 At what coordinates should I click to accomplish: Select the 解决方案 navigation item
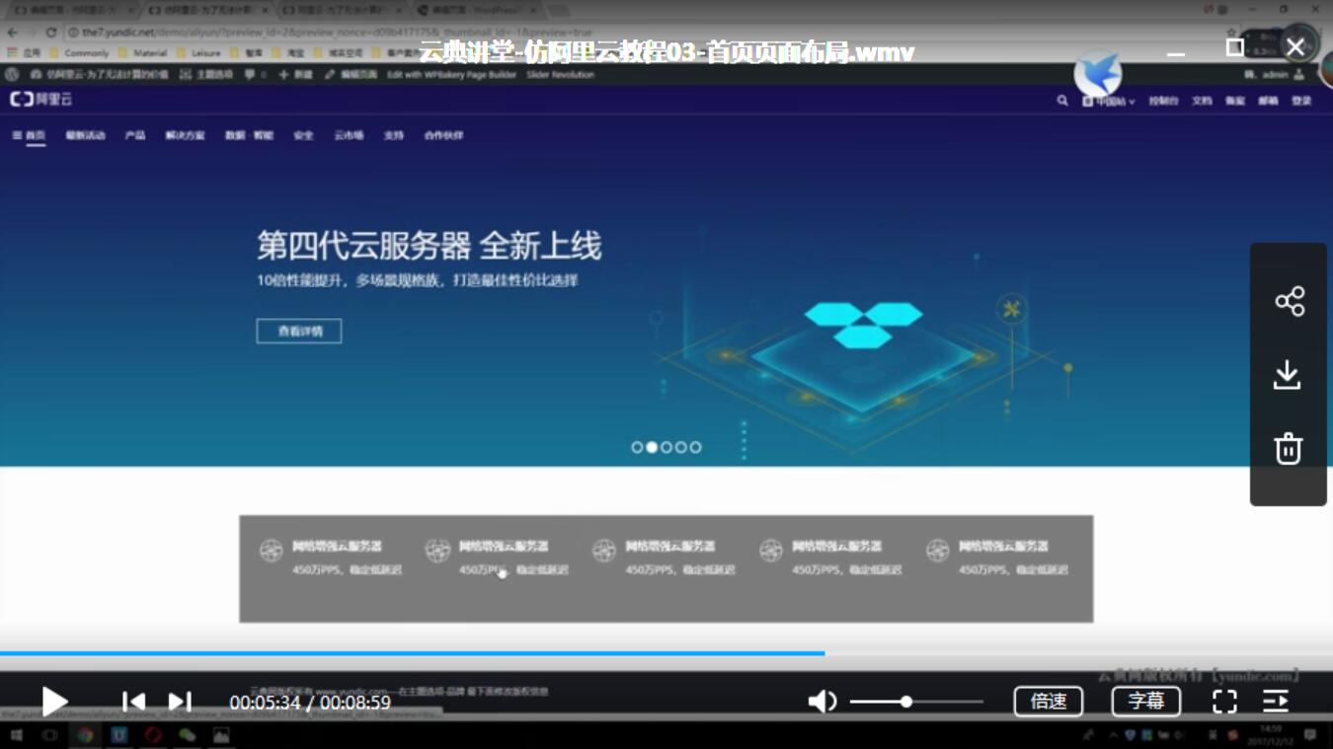[185, 135]
